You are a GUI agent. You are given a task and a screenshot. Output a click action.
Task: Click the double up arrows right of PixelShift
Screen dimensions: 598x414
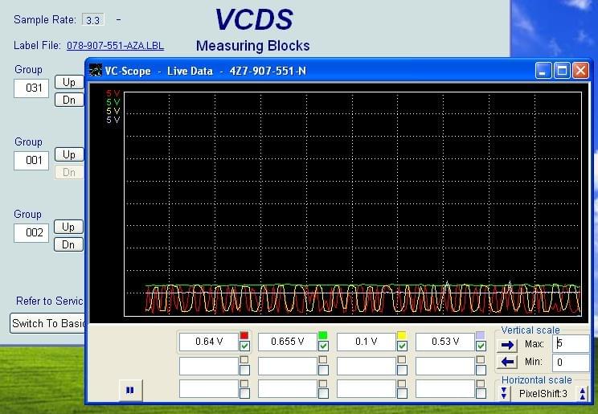point(583,393)
